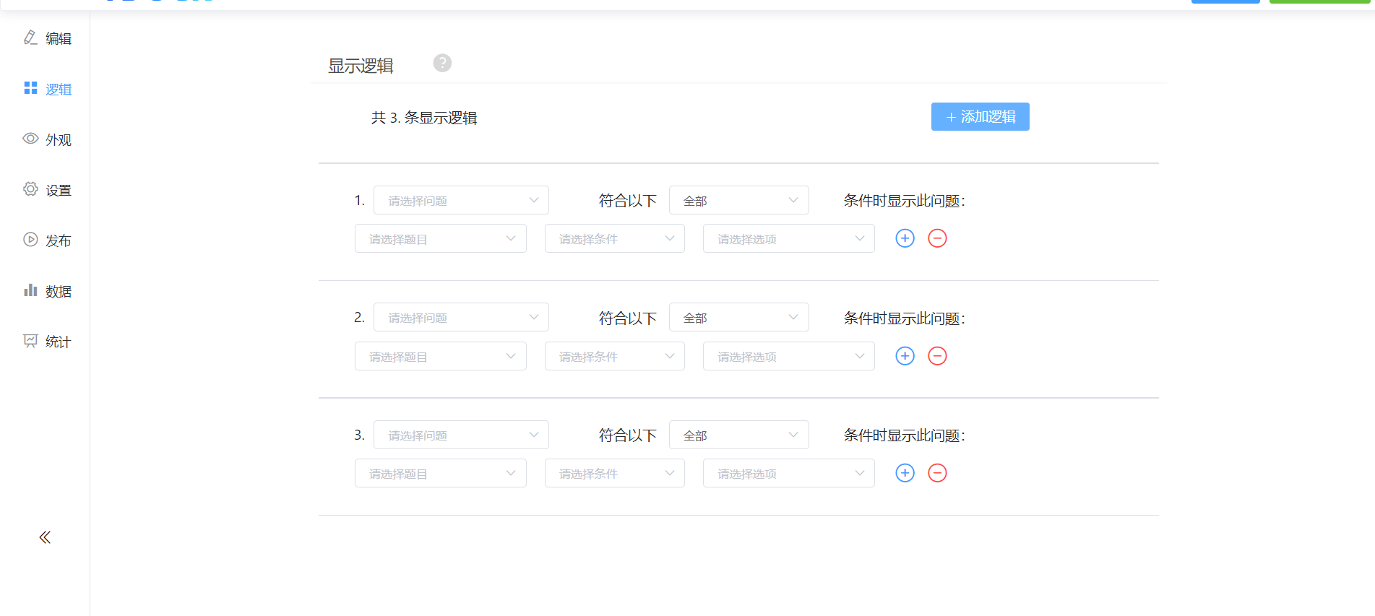The image size is (1375, 616).
Task: Click the 添加逻辑 button
Action: [x=980, y=117]
